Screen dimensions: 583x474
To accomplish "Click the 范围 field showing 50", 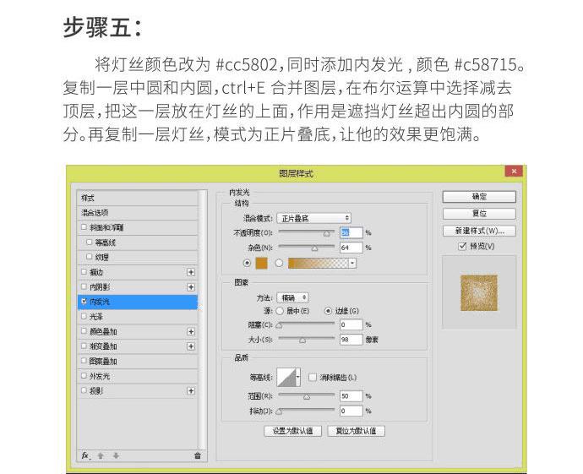I will (x=351, y=396).
